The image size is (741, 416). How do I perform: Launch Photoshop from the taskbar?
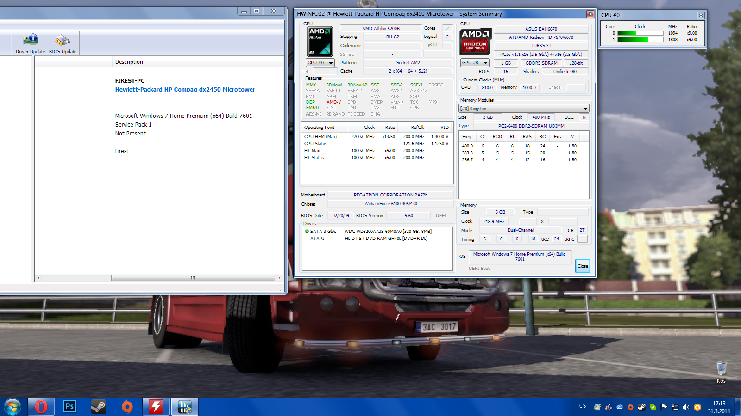[x=69, y=407]
